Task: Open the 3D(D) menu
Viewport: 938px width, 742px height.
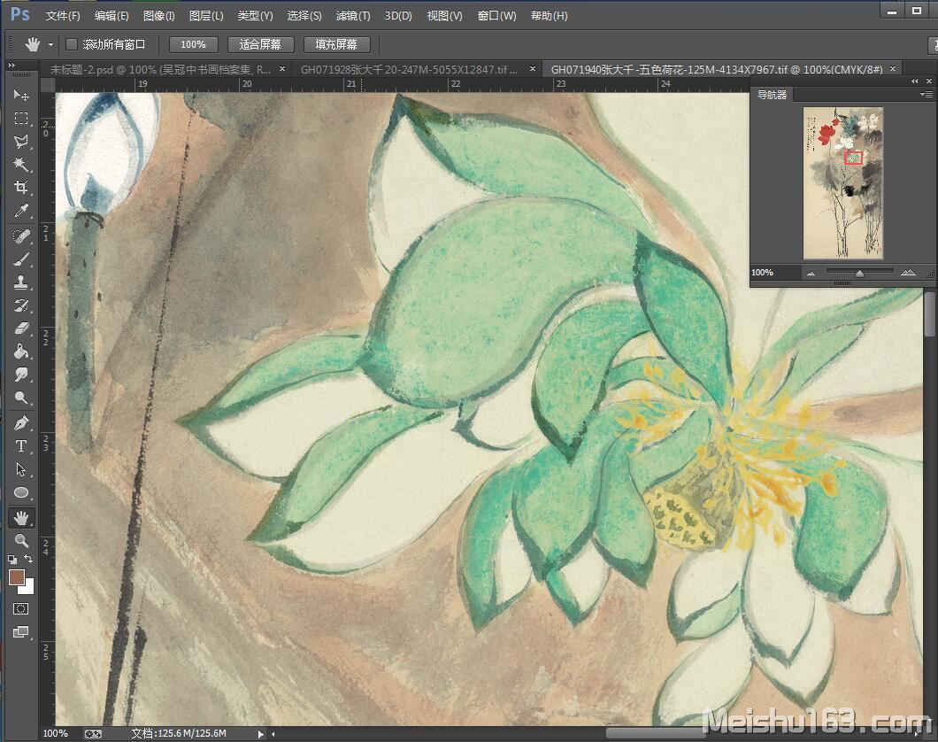Action: [x=398, y=16]
